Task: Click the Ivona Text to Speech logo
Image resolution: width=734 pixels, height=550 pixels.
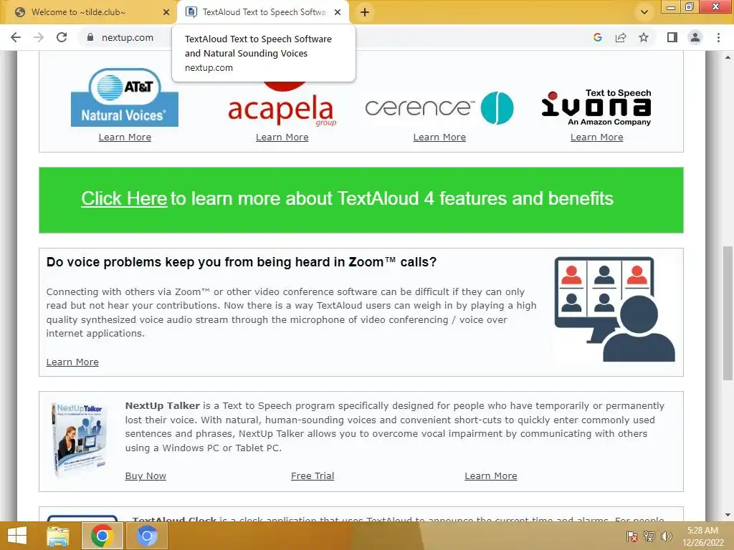Action: 596,107
